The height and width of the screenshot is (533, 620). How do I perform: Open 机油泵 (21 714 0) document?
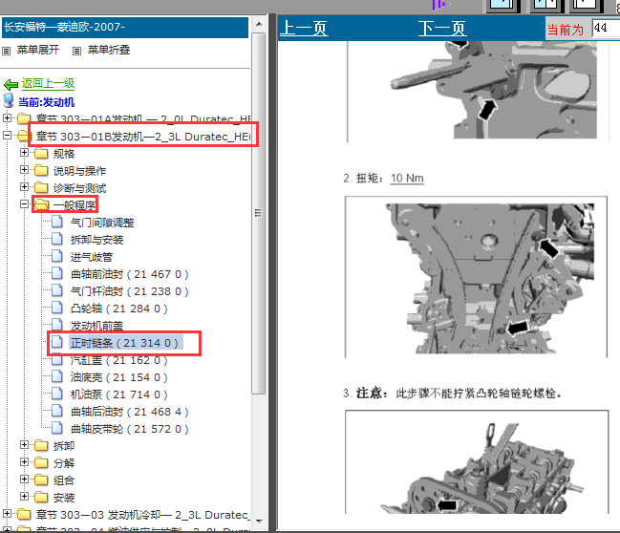(x=119, y=394)
